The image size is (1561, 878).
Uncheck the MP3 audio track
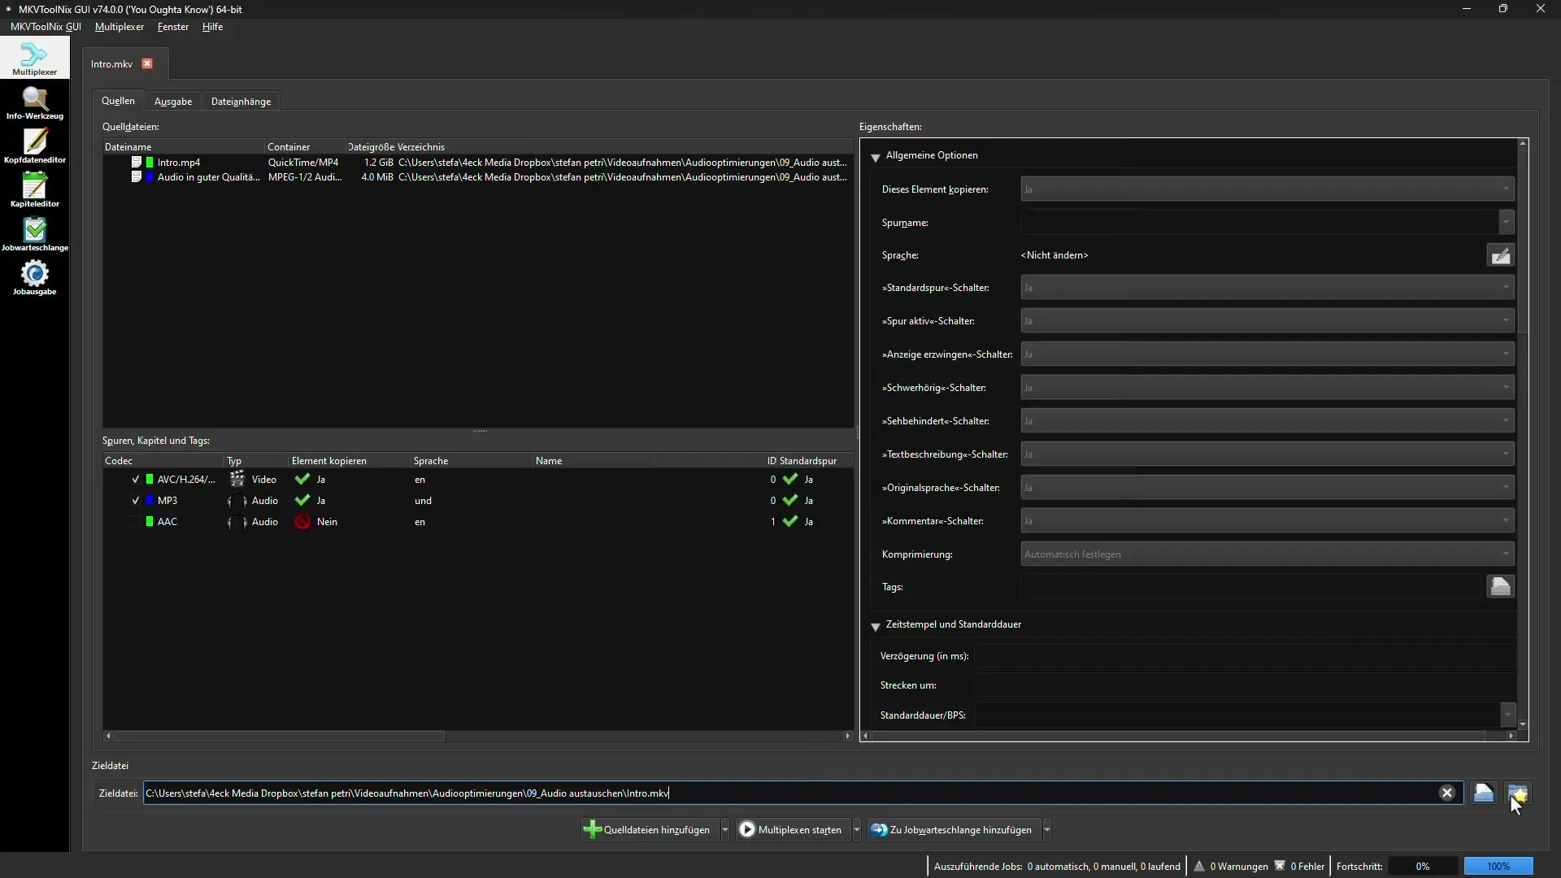click(x=135, y=501)
